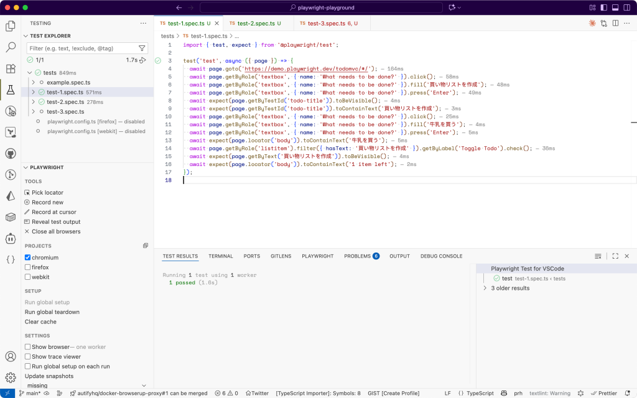The image size is (637, 398).
Task: Click Close all browsers
Action: (x=52, y=231)
